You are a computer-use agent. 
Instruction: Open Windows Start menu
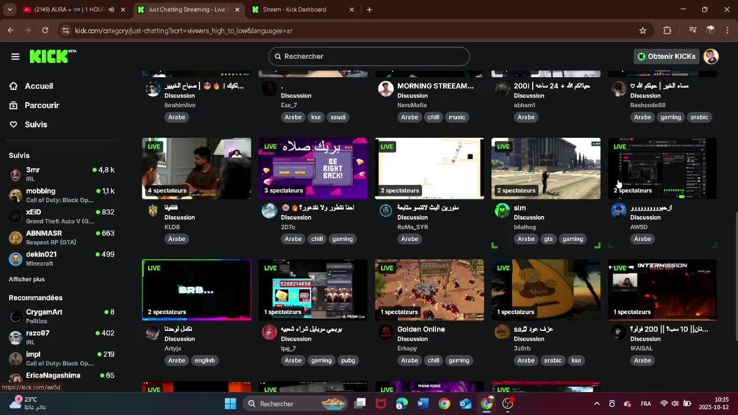(x=230, y=403)
